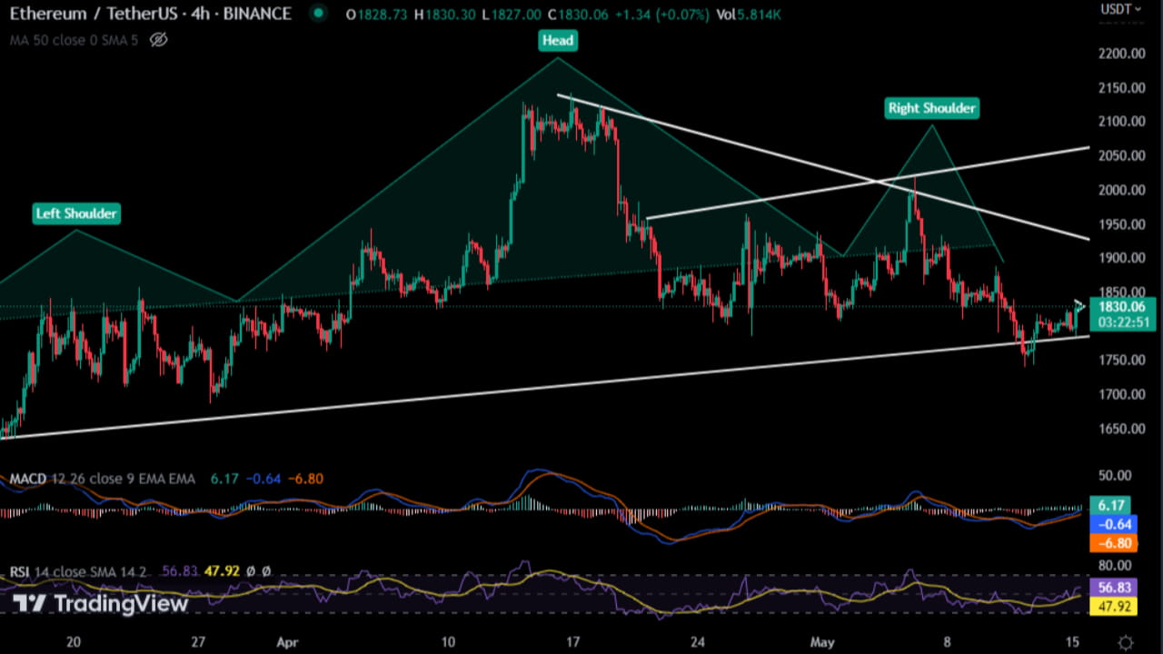This screenshot has height=654, width=1163.
Task: Click the Right Shoulder annotation label
Action: [931, 108]
